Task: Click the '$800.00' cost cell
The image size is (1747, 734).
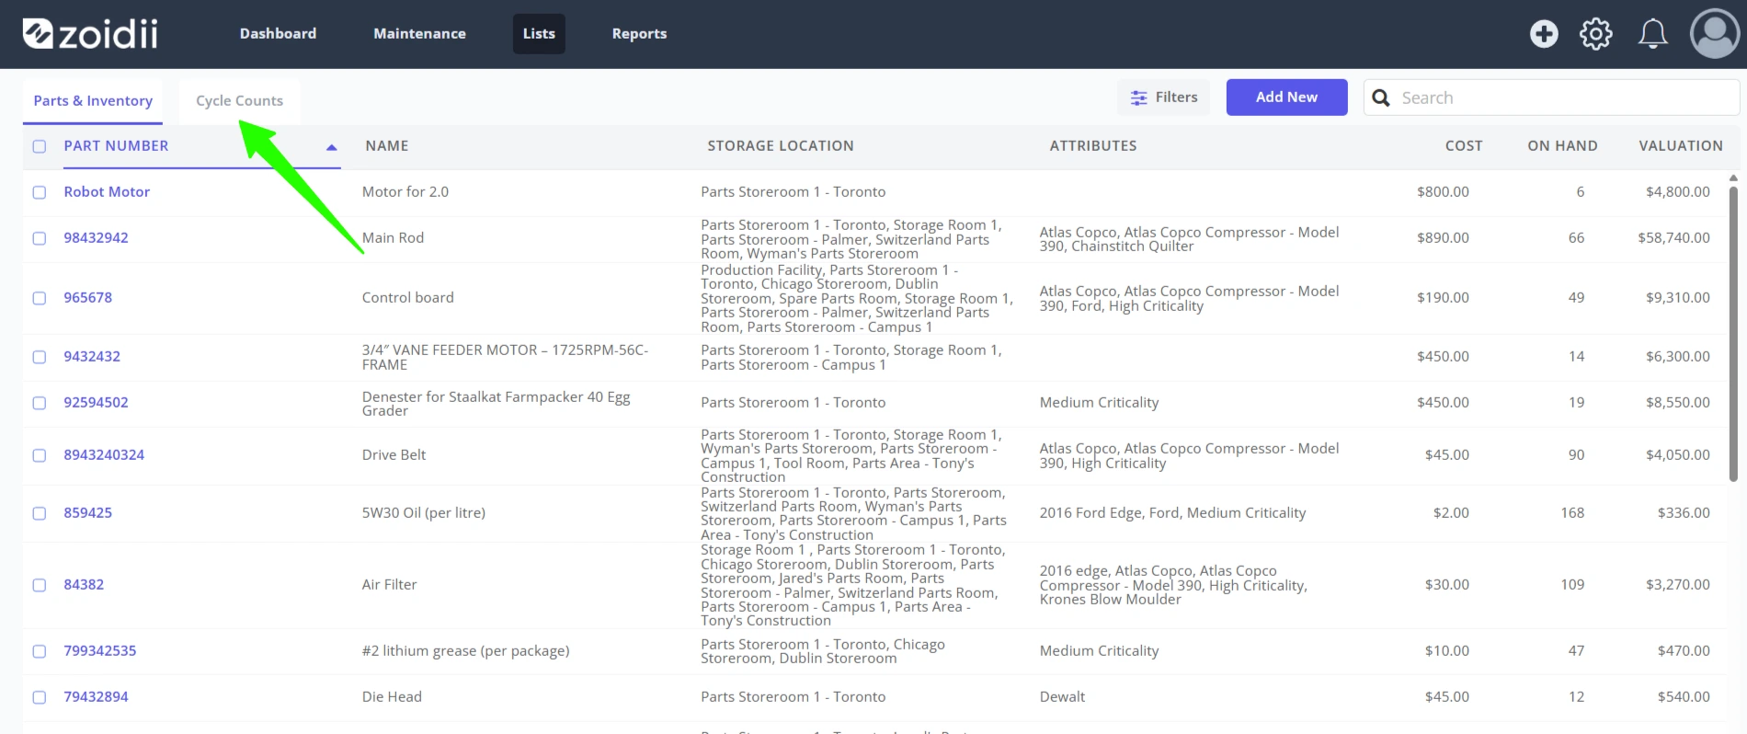Action: click(1443, 192)
